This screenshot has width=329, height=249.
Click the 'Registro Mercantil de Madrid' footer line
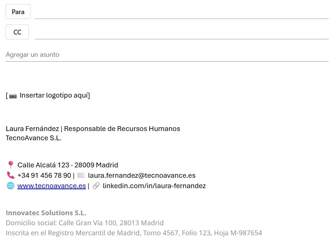134,233
